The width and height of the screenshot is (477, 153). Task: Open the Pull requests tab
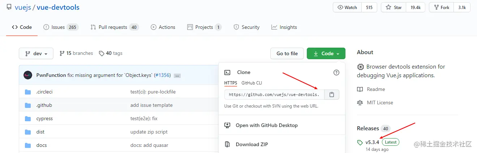coord(115,27)
